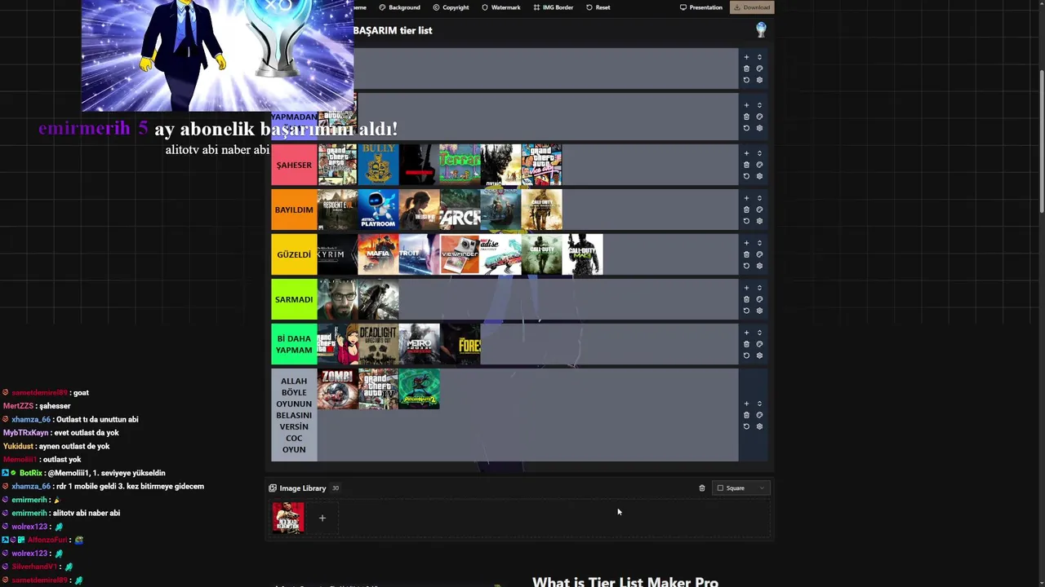Open color palette for ALLAH BÖYLE OYUNUN row
1045x587 pixels.
(x=759, y=415)
